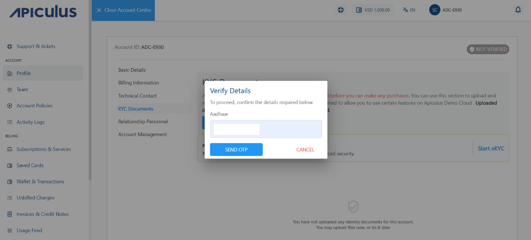The height and width of the screenshot is (240, 531).
Task: Click the Team sidebar icon
Action: tap(10, 90)
